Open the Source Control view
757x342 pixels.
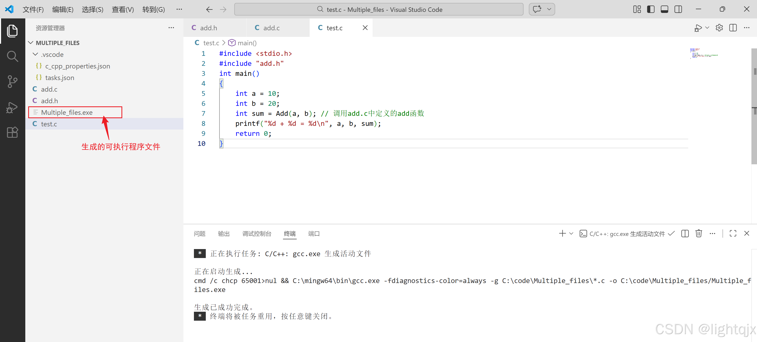(12, 82)
